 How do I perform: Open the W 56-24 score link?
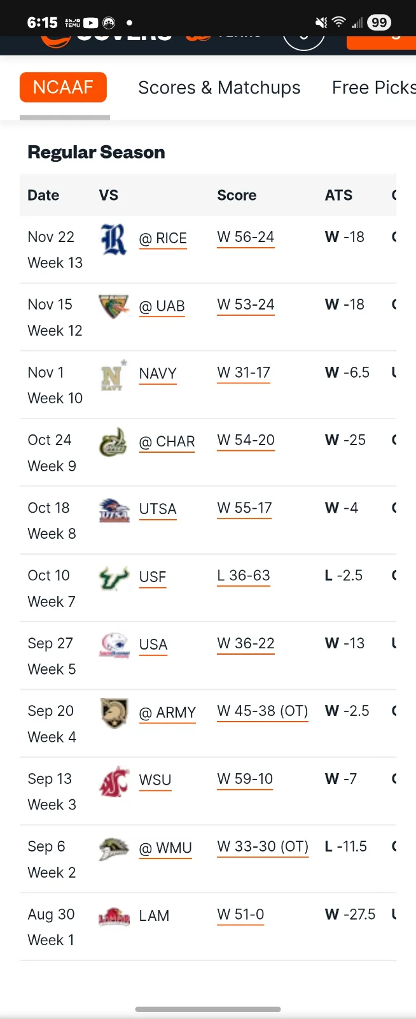tap(246, 237)
